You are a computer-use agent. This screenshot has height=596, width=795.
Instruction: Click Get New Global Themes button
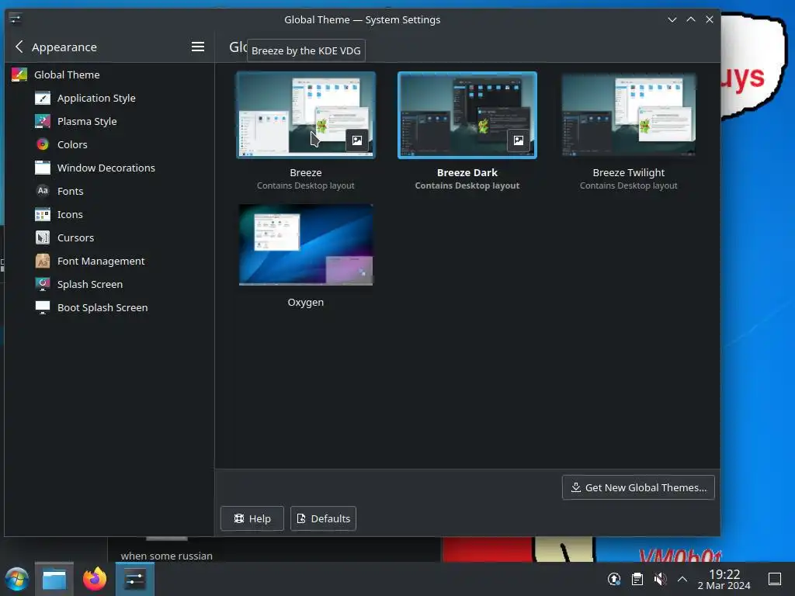coord(638,487)
